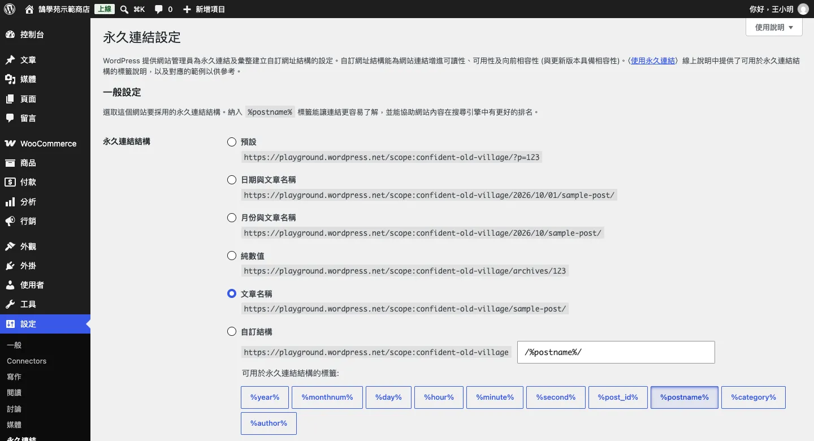Open the 王小明 user avatar
Viewport: 814px width, 441px height.
point(803,9)
